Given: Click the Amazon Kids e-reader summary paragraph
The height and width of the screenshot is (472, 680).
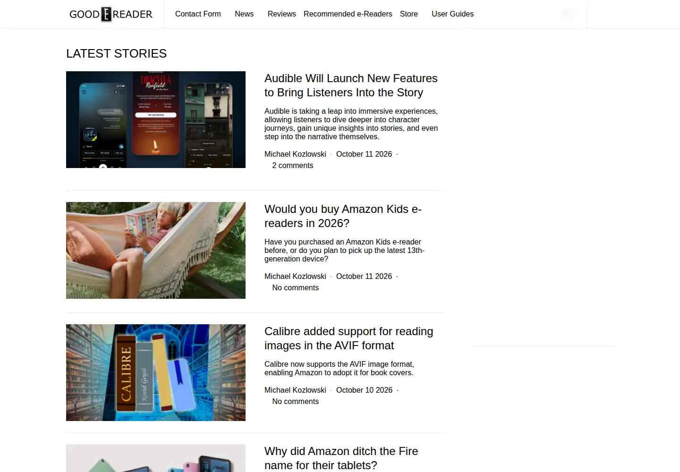Looking at the screenshot, I should 344,251.
